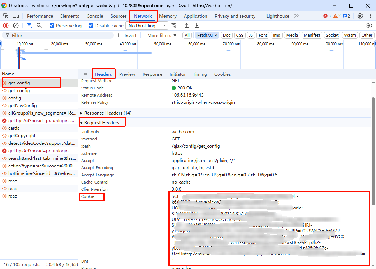Click the inspect element picker icon
376x269 pixels.
click(x=6, y=16)
